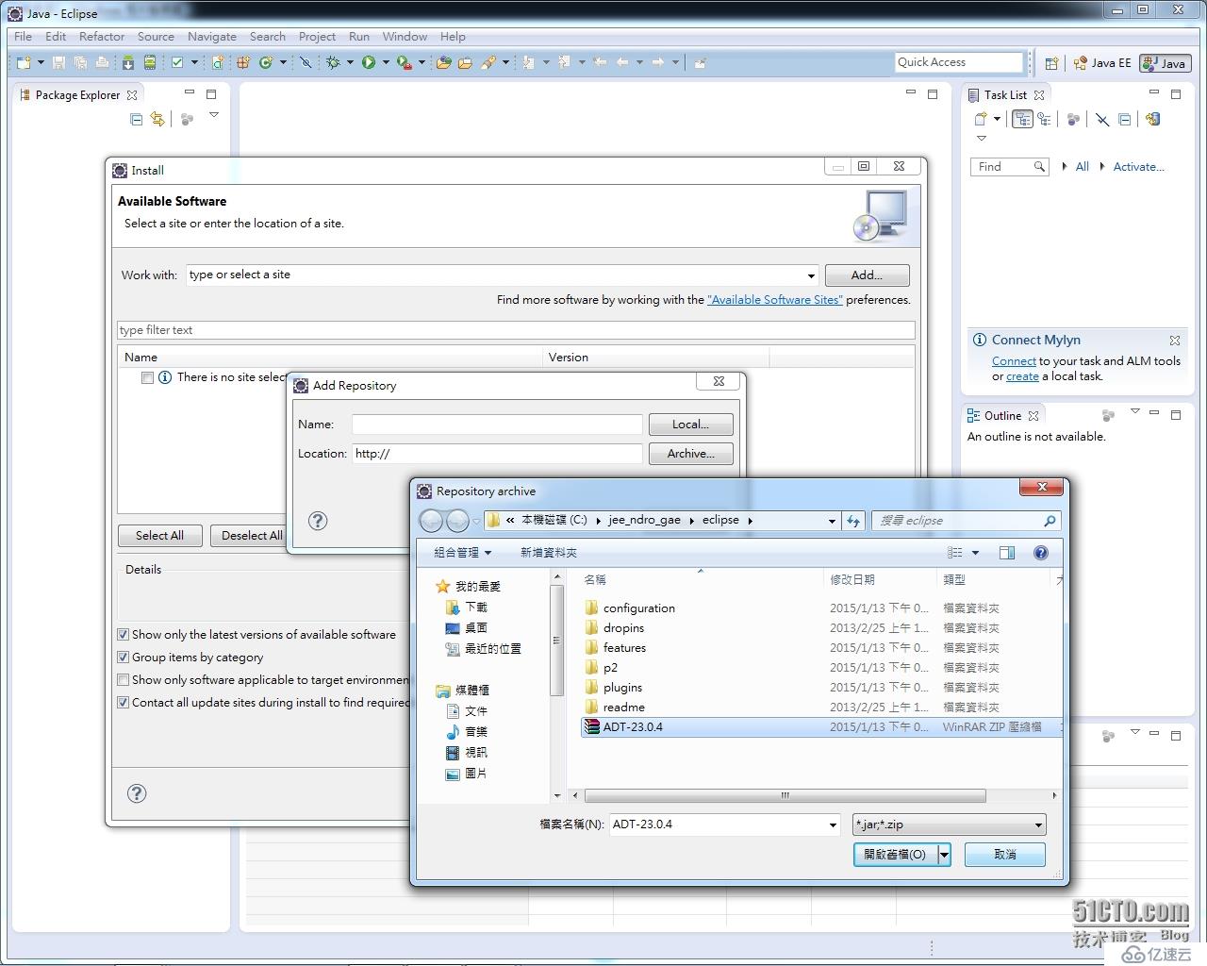Click the Location field containing http://
The height and width of the screenshot is (966, 1207).
click(497, 454)
